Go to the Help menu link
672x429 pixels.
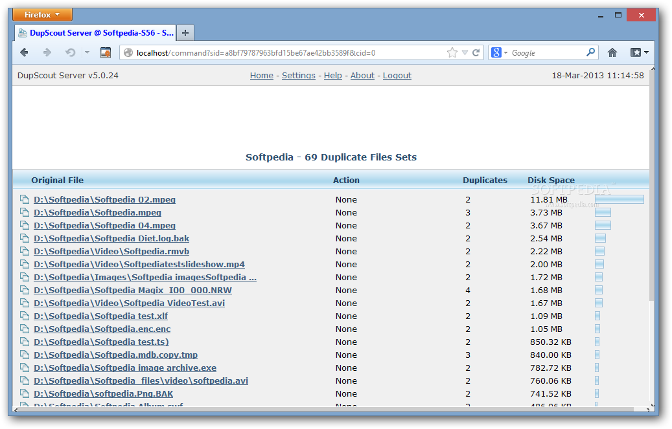(332, 76)
